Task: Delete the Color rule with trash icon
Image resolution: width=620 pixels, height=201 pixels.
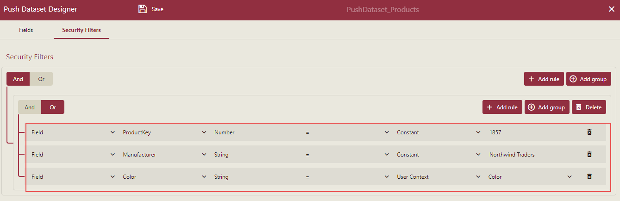Action: (589, 177)
